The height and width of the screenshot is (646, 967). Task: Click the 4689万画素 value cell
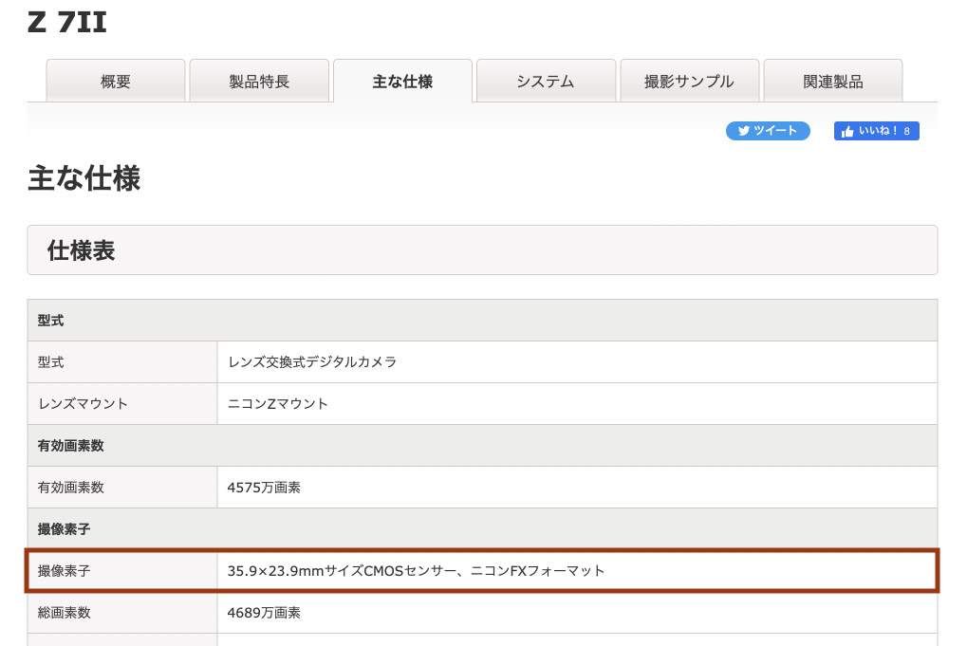pos(577,613)
